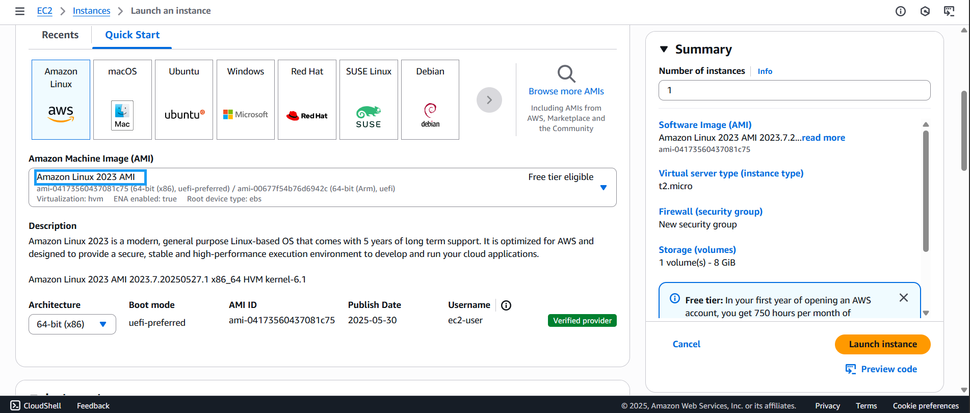Image resolution: width=970 pixels, height=413 pixels.
Task: Open the Amazon Machine Image dropdown
Action: pyautogui.click(x=323, y=187)
